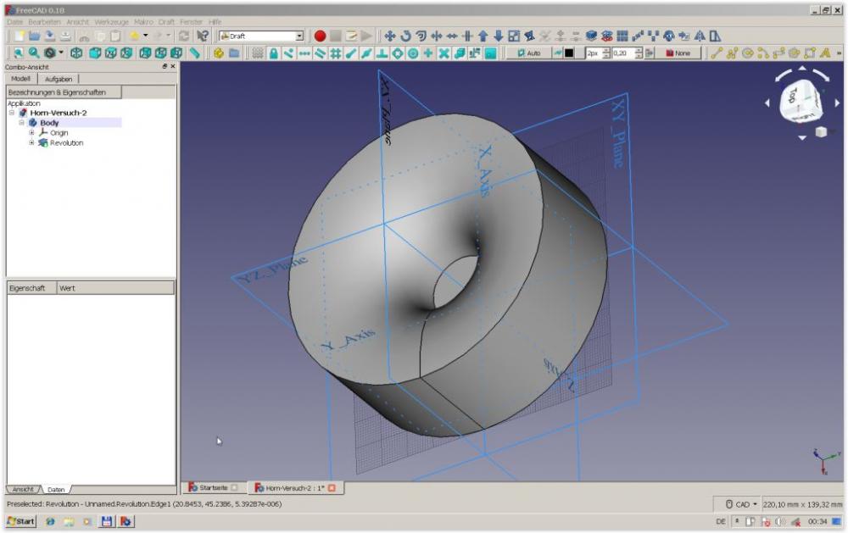
Task: Switch to isometric view cube icon
Action: click(76, 53)
